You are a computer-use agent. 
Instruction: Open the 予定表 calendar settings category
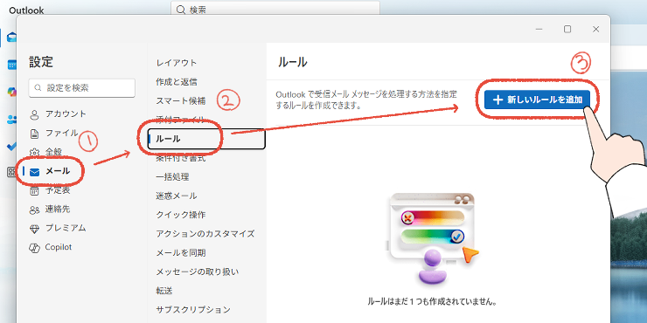coord(50,190)
